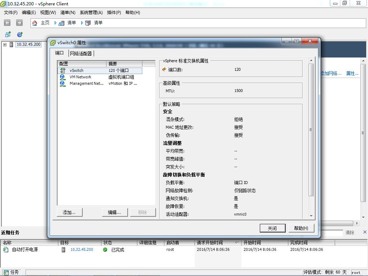
Task: Open the Edit menu
Action: (29, 13)
